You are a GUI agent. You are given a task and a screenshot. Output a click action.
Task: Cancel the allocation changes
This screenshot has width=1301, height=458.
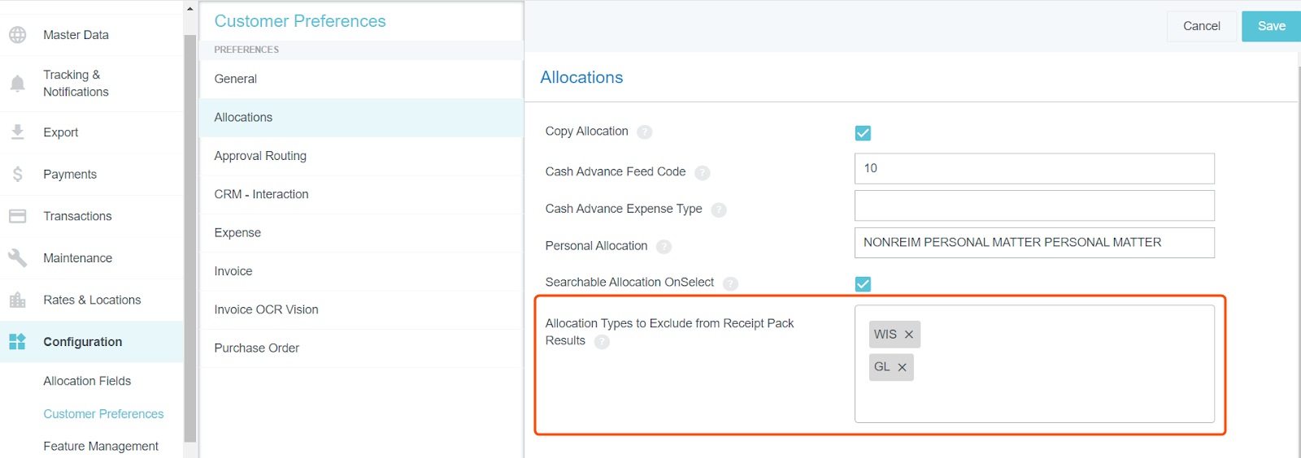click(1201, 26)
